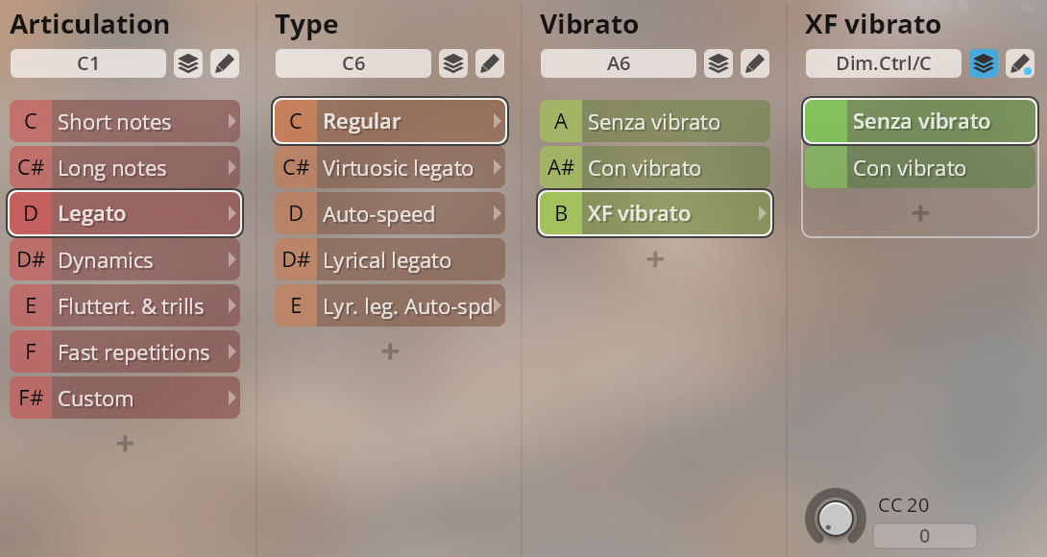Click the layers icon in the Vibrato column
This screenshot has width=1047, height=557.
[718, 63]
